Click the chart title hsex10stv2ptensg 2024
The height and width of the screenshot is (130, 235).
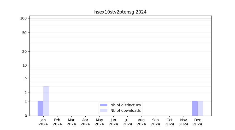click(120, 12)
